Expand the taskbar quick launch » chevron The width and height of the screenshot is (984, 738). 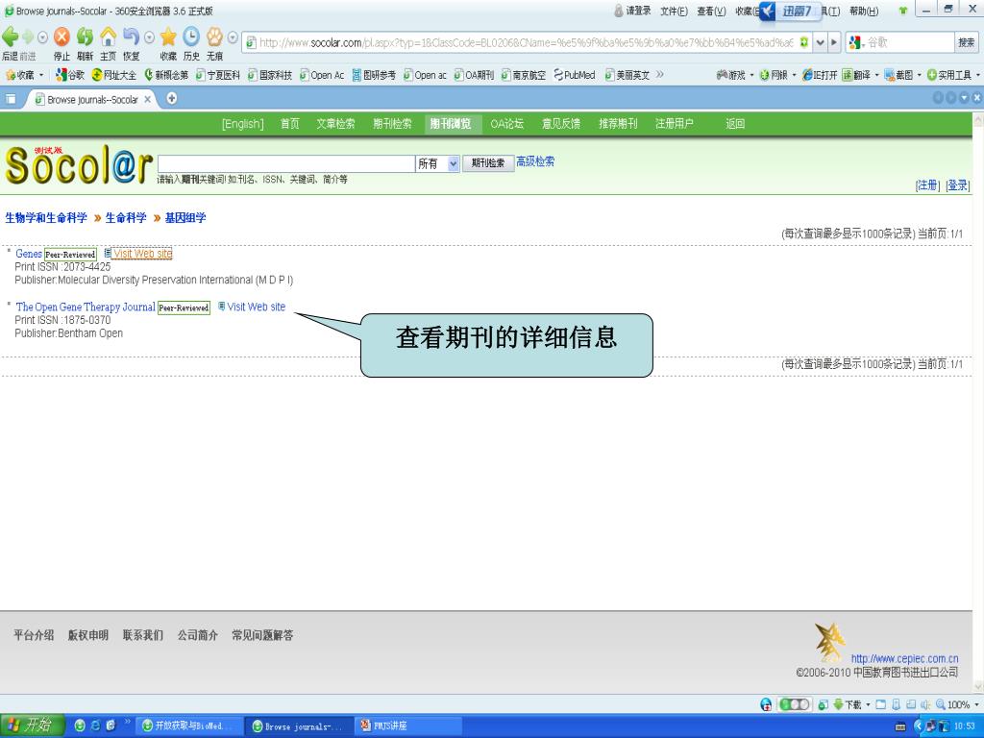tap(127, 723)
